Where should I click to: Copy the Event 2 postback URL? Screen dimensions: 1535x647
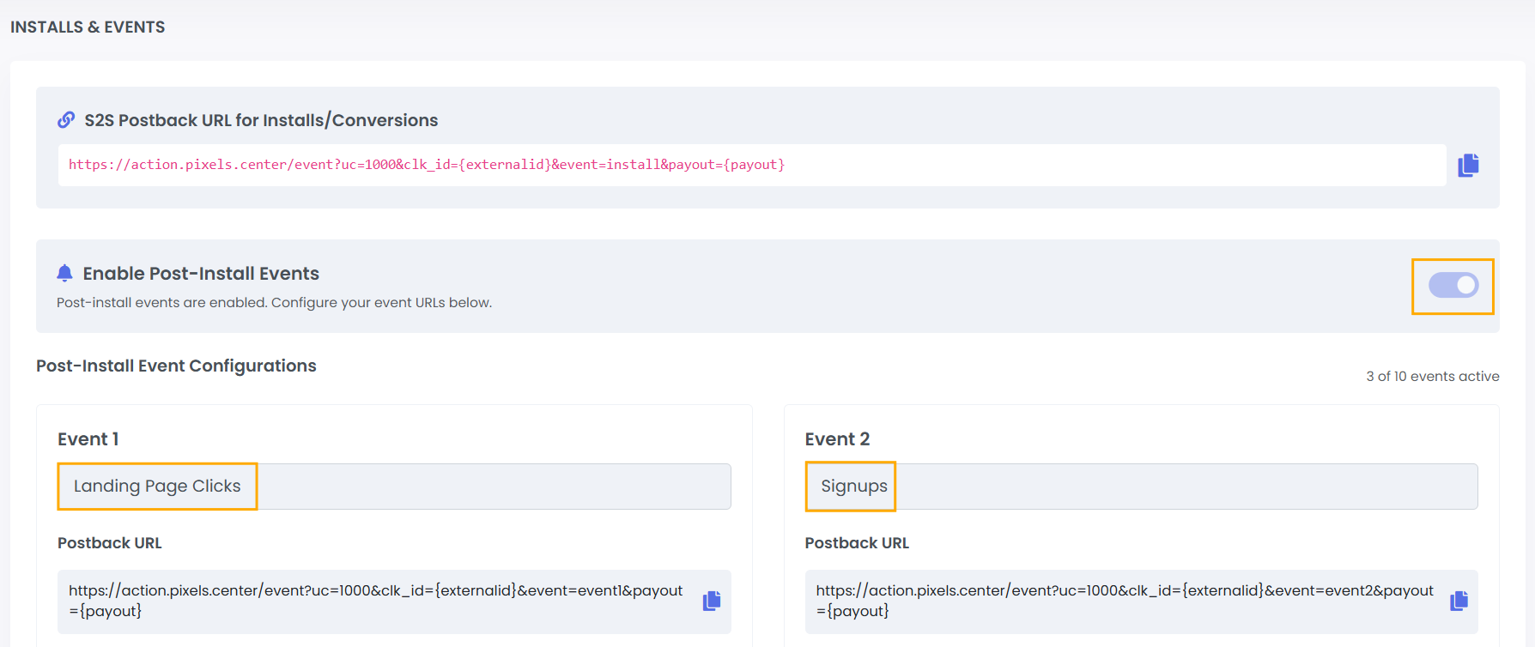(x=1459, y=601)
